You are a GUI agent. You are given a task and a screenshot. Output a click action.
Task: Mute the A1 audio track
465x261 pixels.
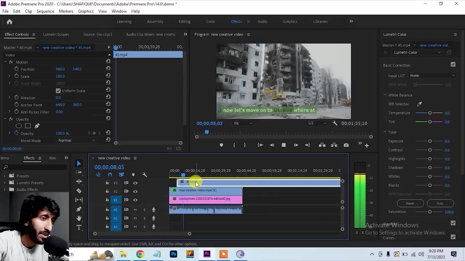pos(135,210)
